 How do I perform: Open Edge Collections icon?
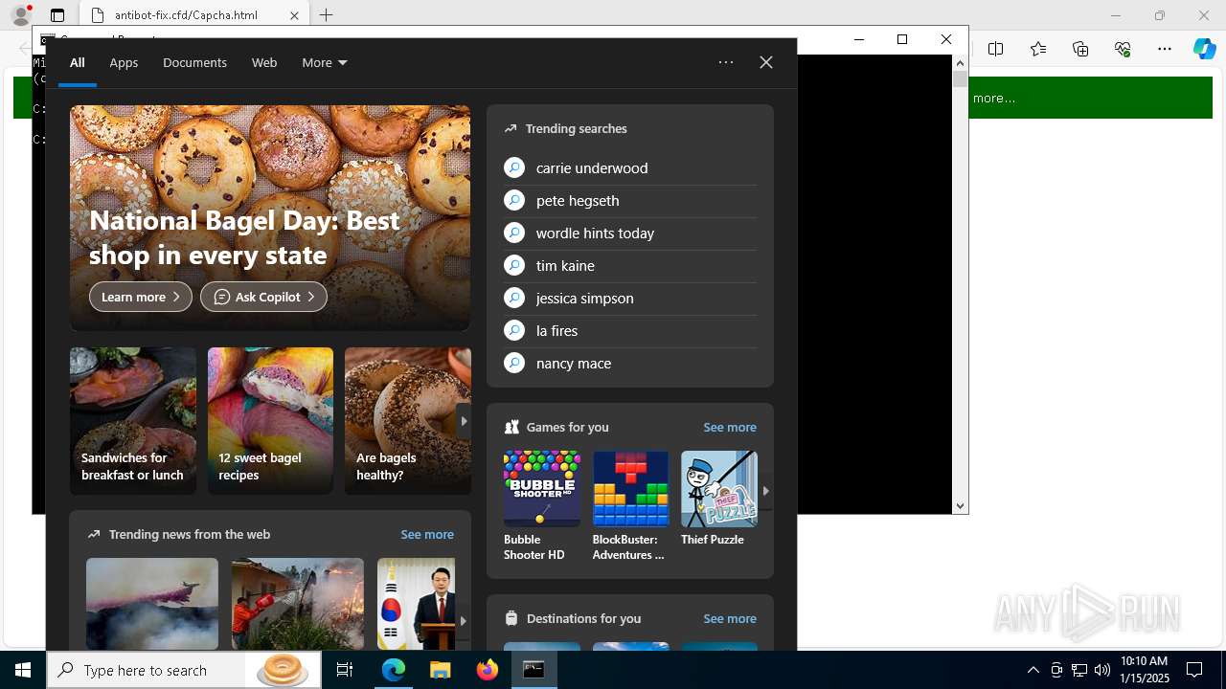1080,49
